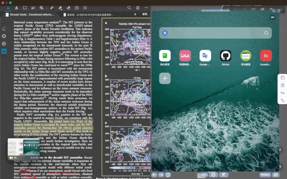Select the hand pointer tool
This screenshot has height=179, width=287.
point(8,8)
